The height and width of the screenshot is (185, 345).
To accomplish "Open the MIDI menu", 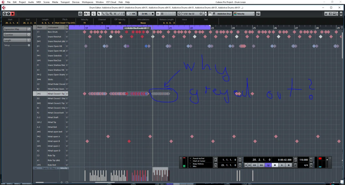I will click(39, 2).
